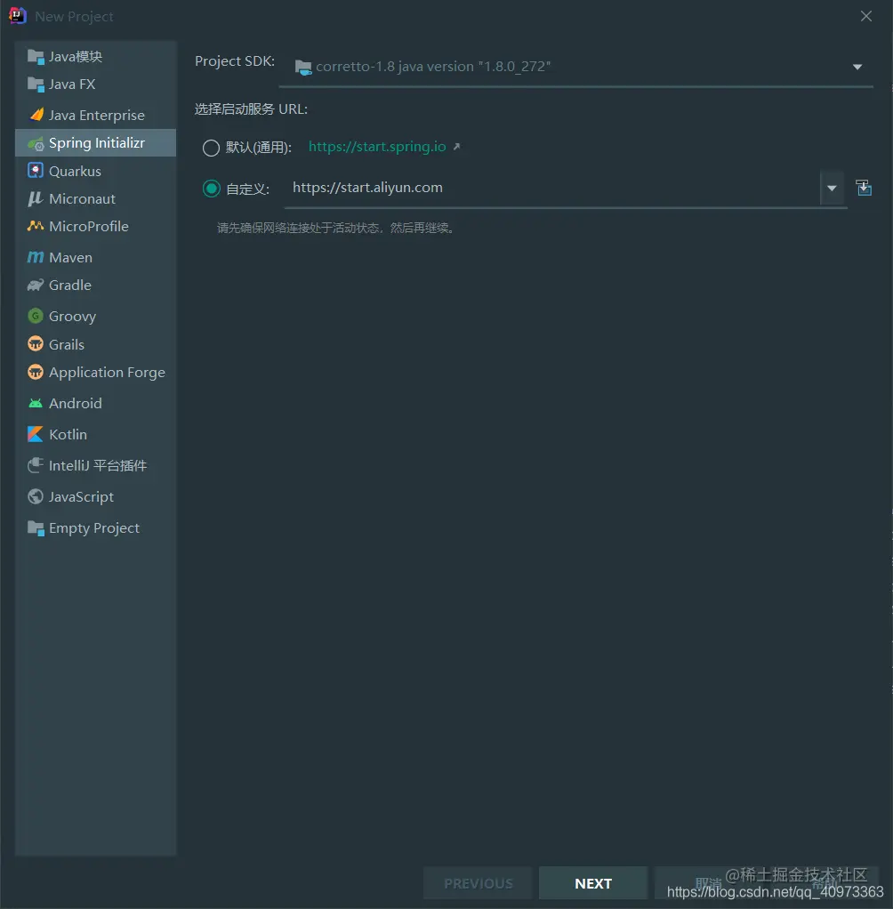Click the Java FX folder icon
Image resolution: width=893 pixels, height=909 pixels.
[x=36, y=84]
